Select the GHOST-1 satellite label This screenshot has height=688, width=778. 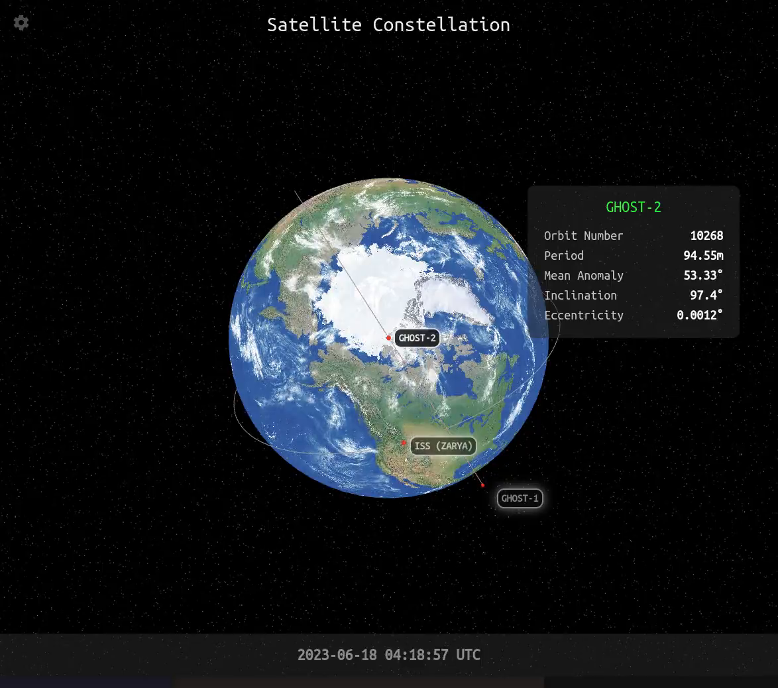tap(520, 498)
